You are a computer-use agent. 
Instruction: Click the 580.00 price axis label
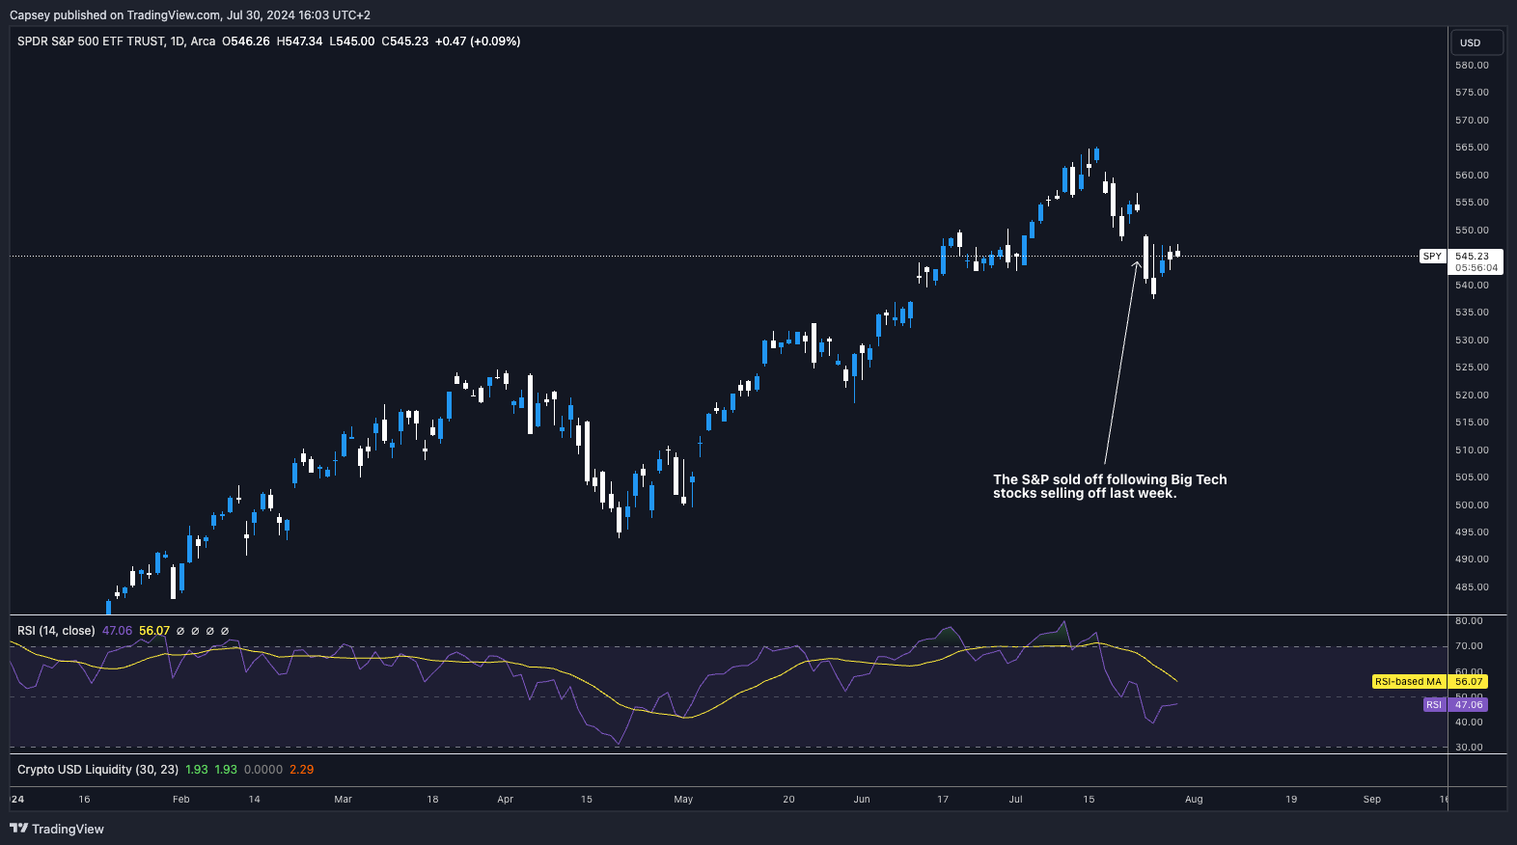(x=1472, y=66)
